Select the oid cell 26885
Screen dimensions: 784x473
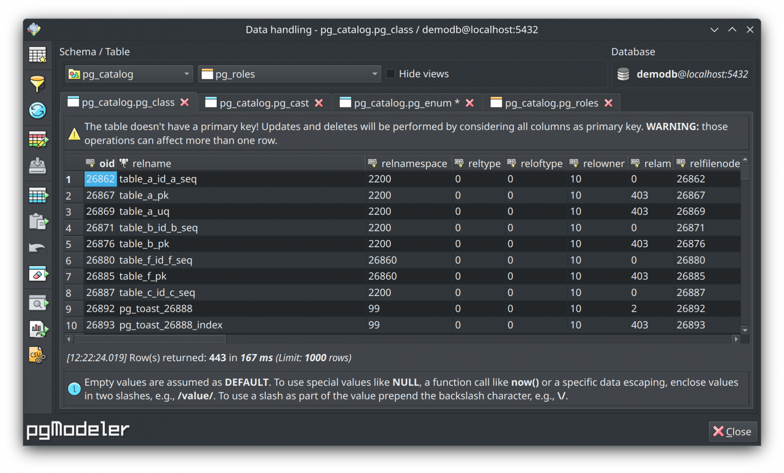tap(100, 276)
